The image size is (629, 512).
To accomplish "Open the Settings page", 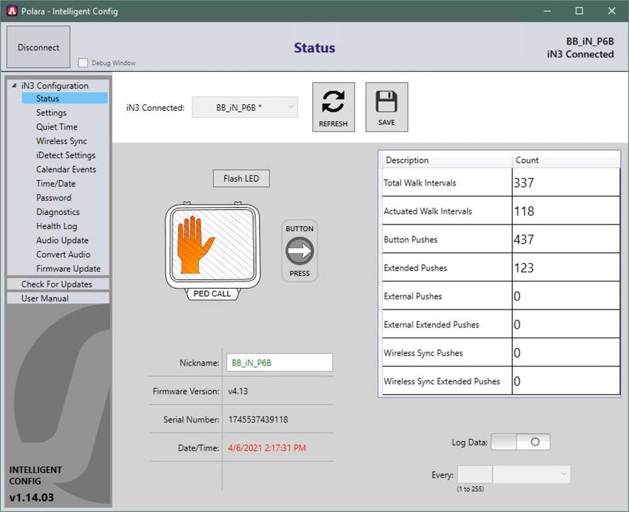I will (x=51, y=112).
